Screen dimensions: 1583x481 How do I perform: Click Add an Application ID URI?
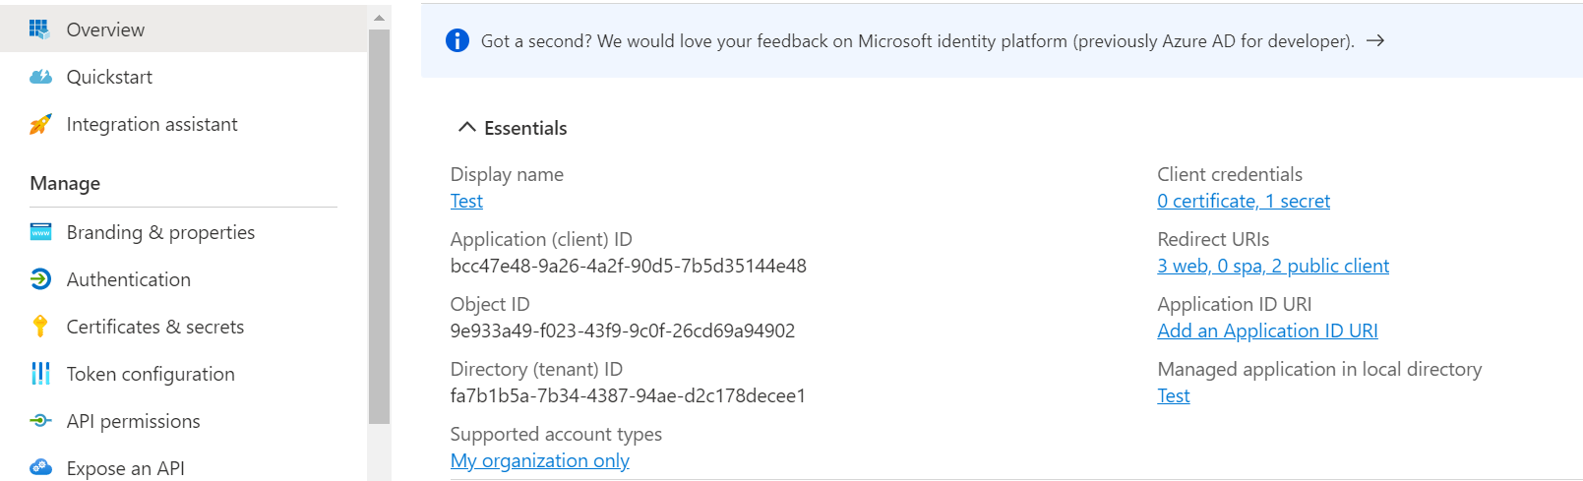pos(1266,331)
